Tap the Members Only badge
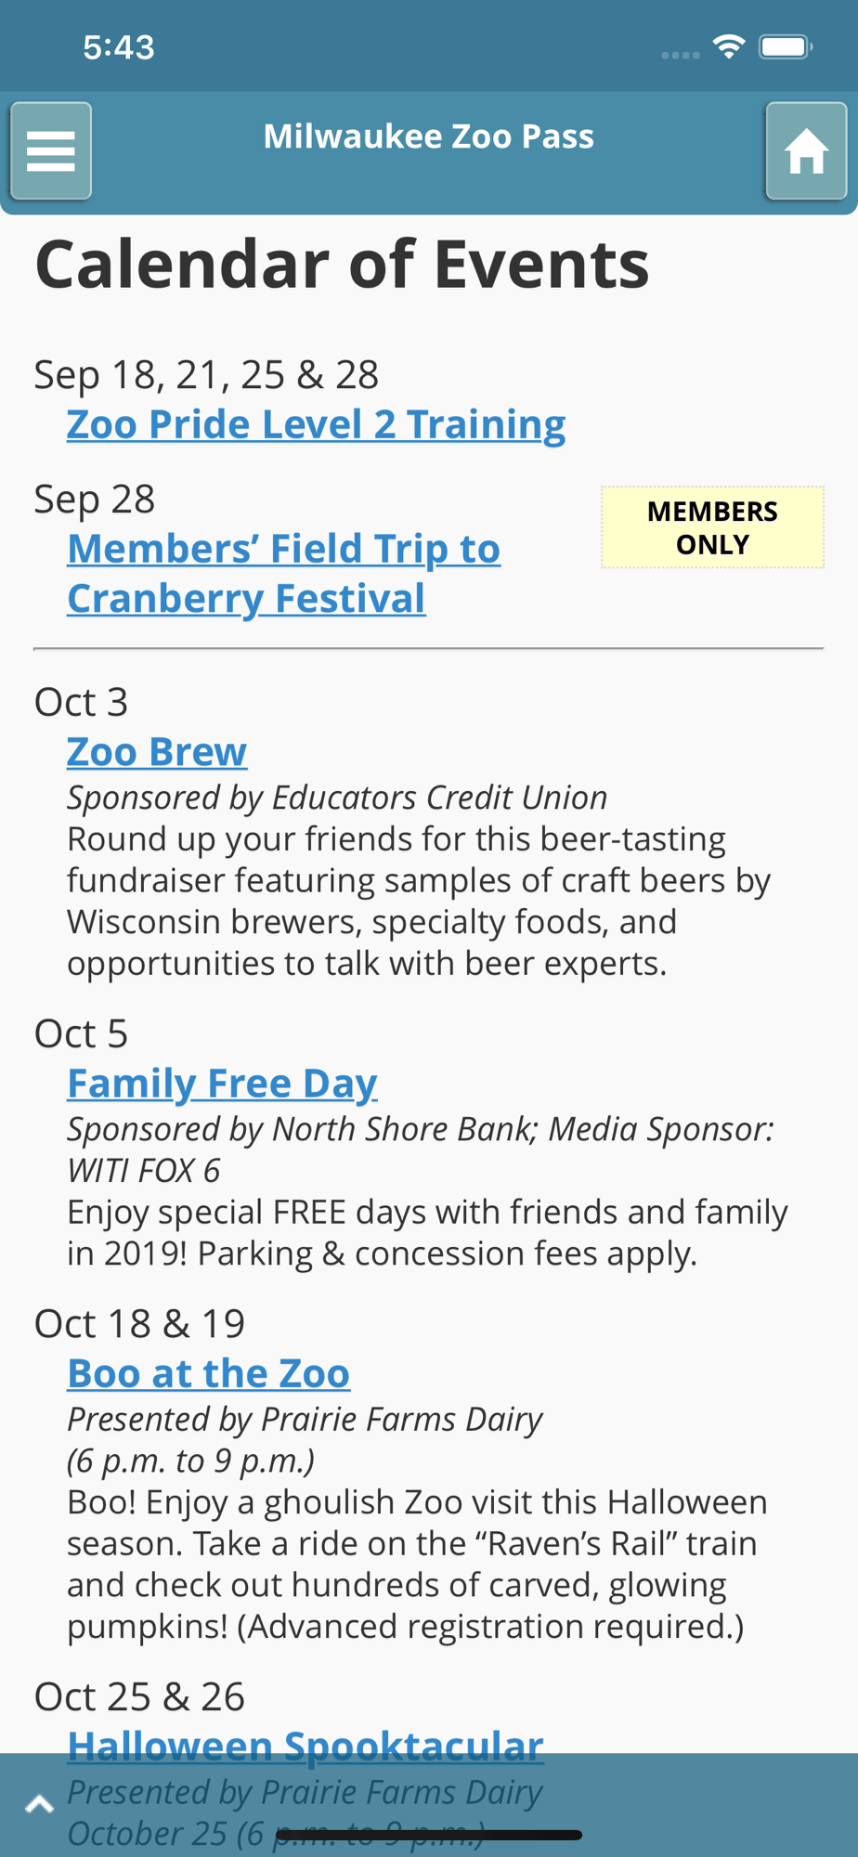Viewport: 858px width, 1857px height. click(x=712, y=527)
